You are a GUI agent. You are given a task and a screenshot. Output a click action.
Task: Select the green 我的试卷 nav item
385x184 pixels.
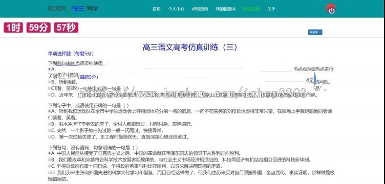click(x=251, y=9)
